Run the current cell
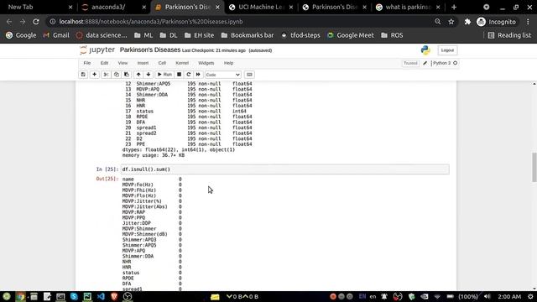The height and width of the screenshot is (302, 537). tap(164, 75)
